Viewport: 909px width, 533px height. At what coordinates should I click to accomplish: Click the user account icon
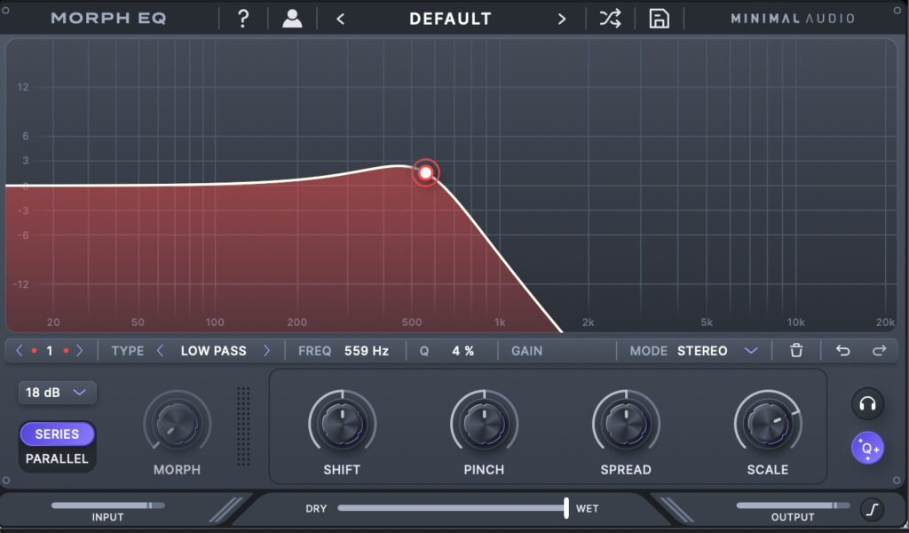tap(291, 18)
